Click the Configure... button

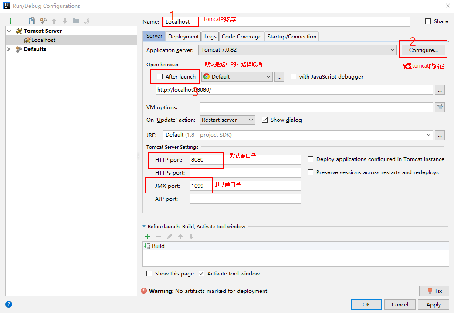coord(423,50)
